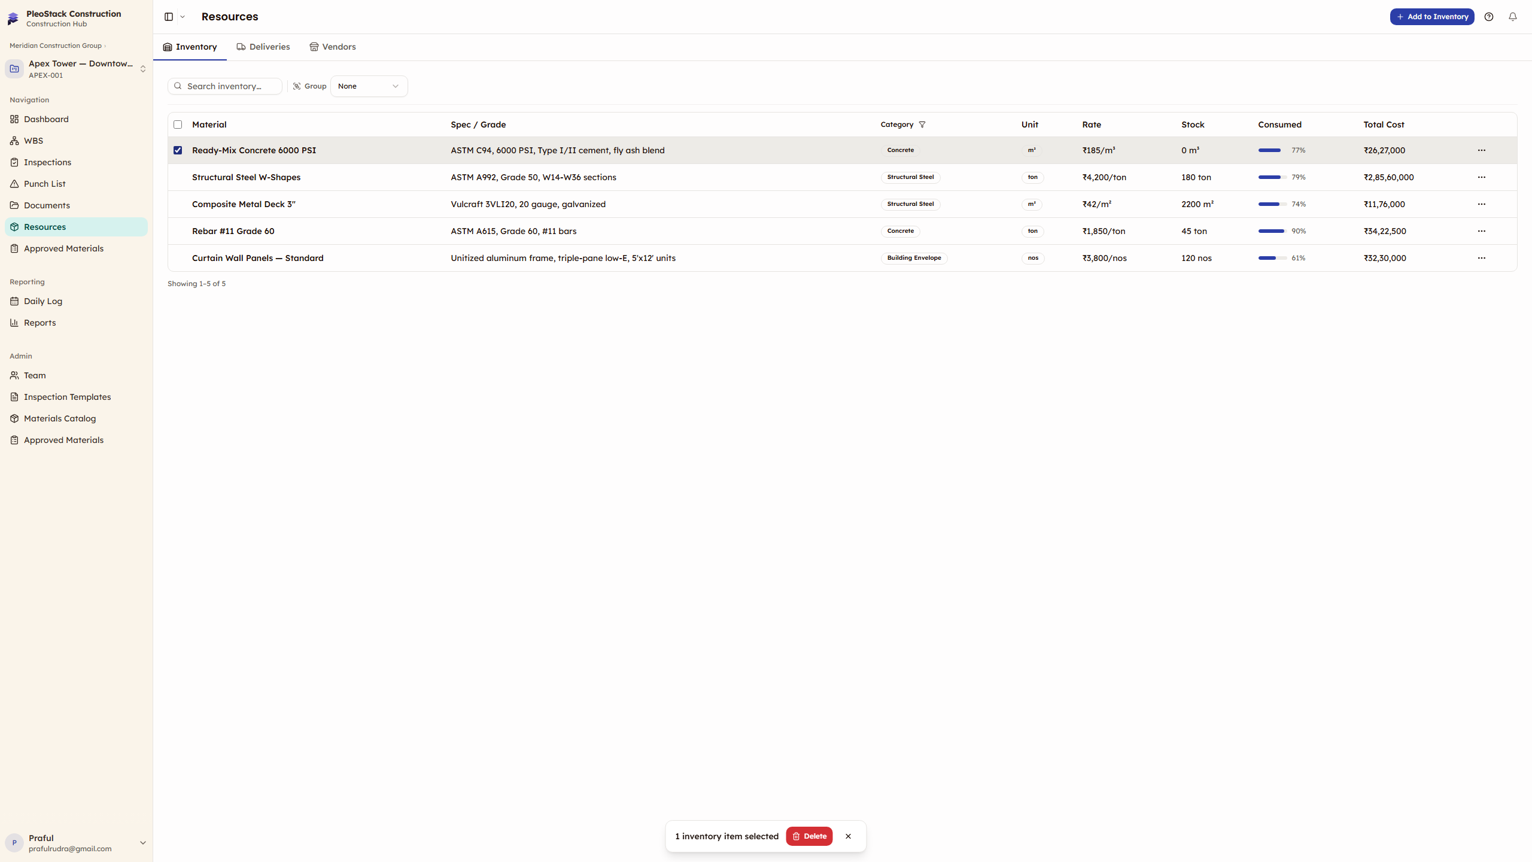Click the Category filter funnel icon
The height and width of the screenshot is (862, 1532).
(922, 125)
